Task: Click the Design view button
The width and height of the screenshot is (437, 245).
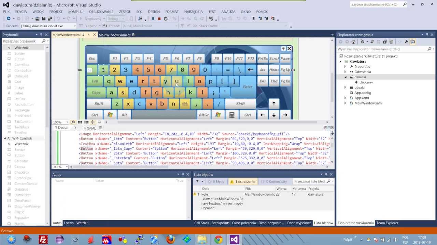Action: (61, 128)
